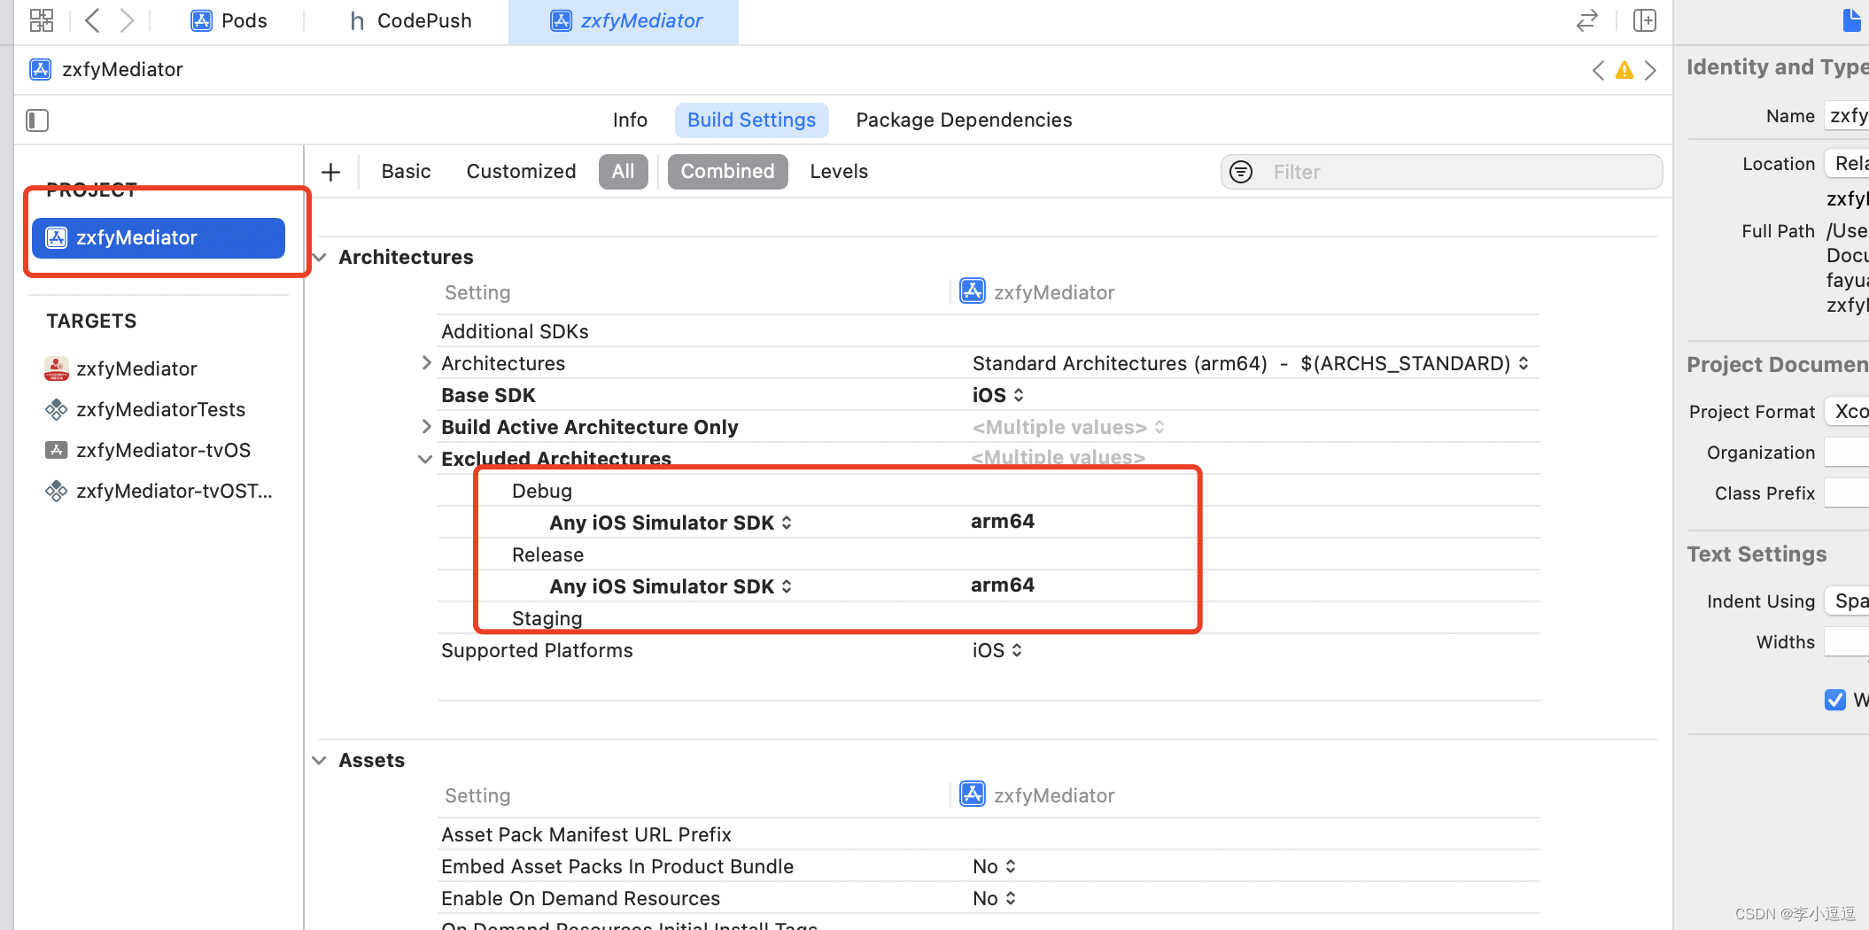Click the Release arm64 value
This screenshot has width=1869, height=930.
pyautogui.click(x=1002, y=585)
